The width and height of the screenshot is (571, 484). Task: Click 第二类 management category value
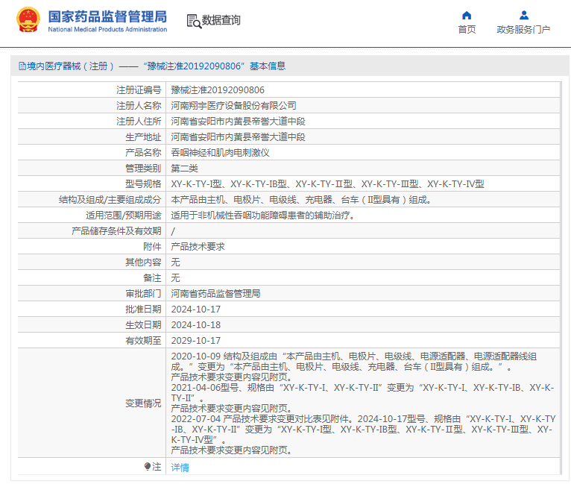tap(184, 169)
